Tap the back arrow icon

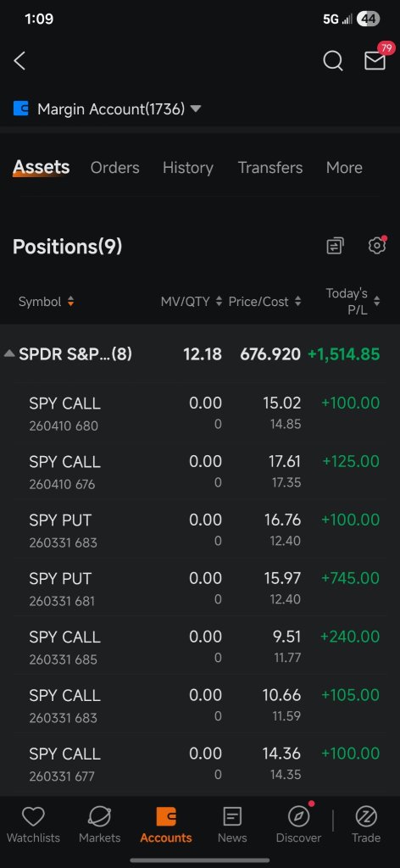tap(20, 61)
